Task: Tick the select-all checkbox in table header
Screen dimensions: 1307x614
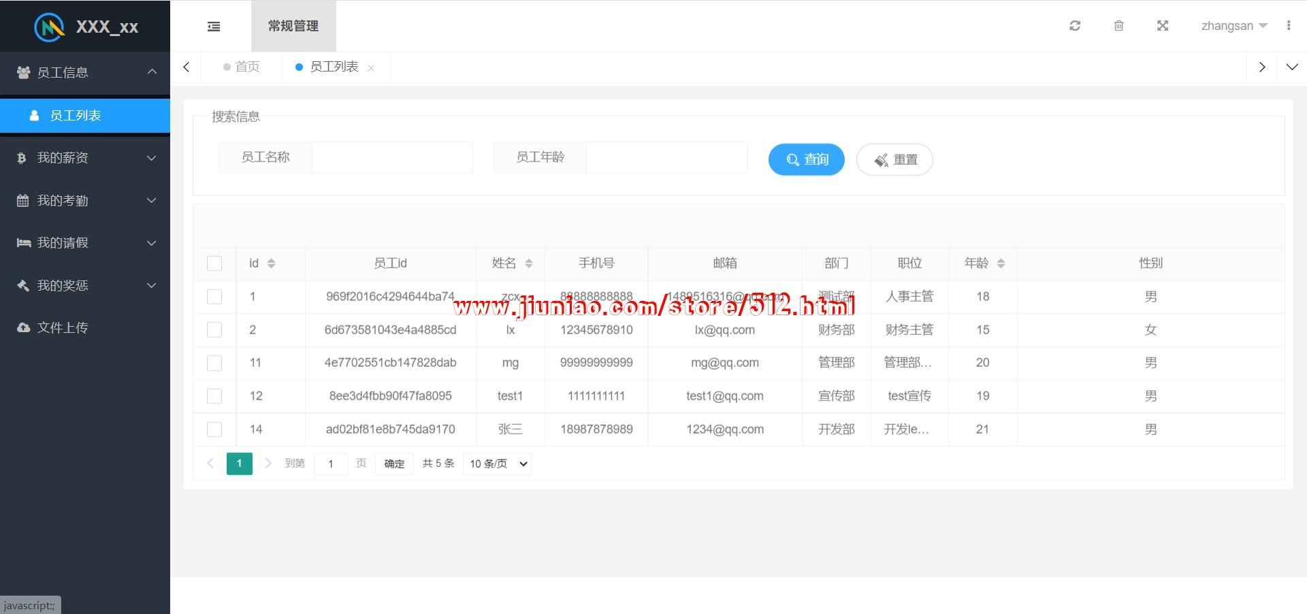Action: coord(214,263)
